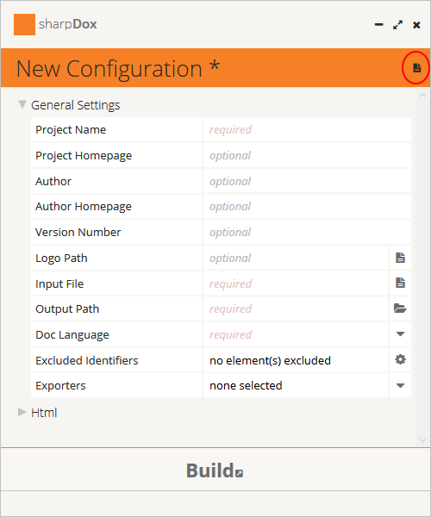Click the Author Homepage field
The height and width of the screenshot is (517, 431).
(307, 207)
